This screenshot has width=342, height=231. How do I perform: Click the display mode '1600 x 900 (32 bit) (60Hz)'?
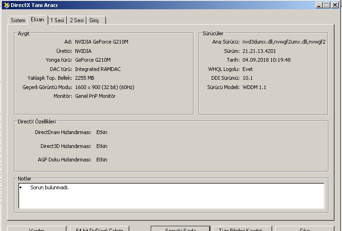(x=105, y=87)
